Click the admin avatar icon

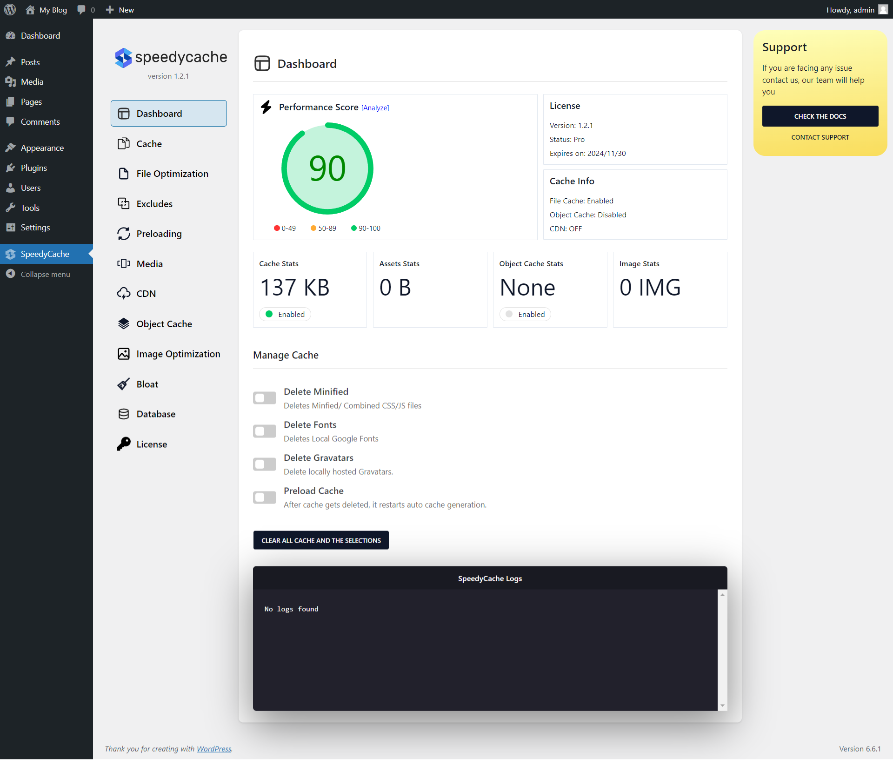883,10
